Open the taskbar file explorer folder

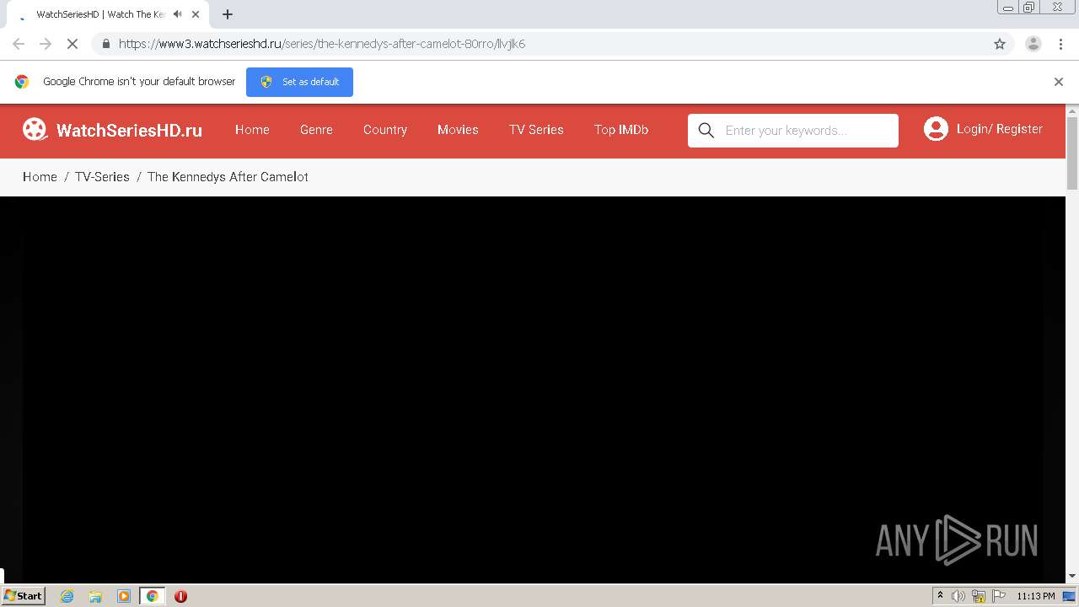[95, 596]
